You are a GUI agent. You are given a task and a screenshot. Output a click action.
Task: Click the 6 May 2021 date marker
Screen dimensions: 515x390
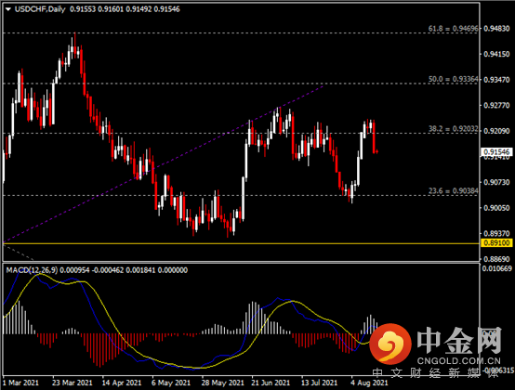point(171,383)
